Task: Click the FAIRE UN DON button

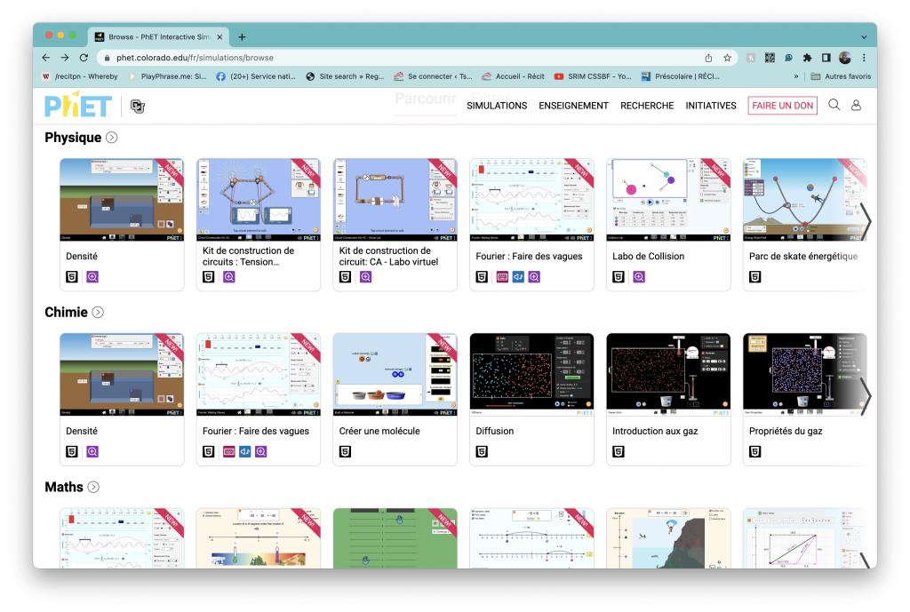Action: click(x=782, y=106)
